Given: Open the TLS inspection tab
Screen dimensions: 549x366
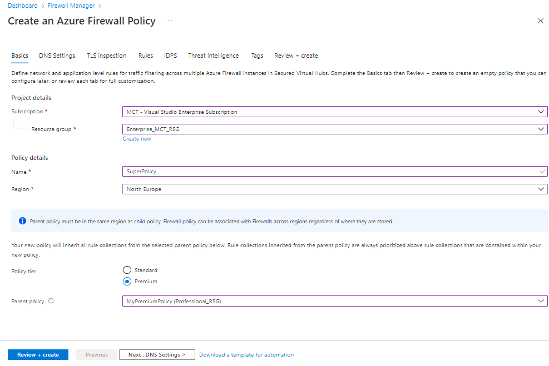Looking at the screenshot, I should click(106, 56).
